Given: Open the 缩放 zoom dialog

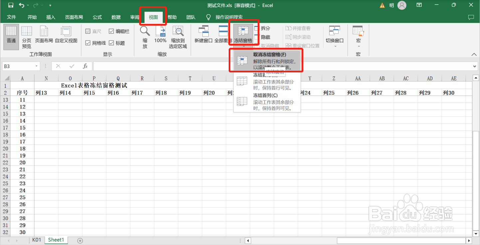Looking at the screenshot, I should point(145,37).
